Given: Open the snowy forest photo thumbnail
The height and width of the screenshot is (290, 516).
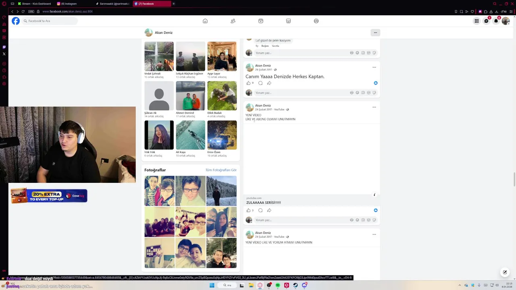Looking at the screenshot, I should pyautogui.click(x=221, y=191).
